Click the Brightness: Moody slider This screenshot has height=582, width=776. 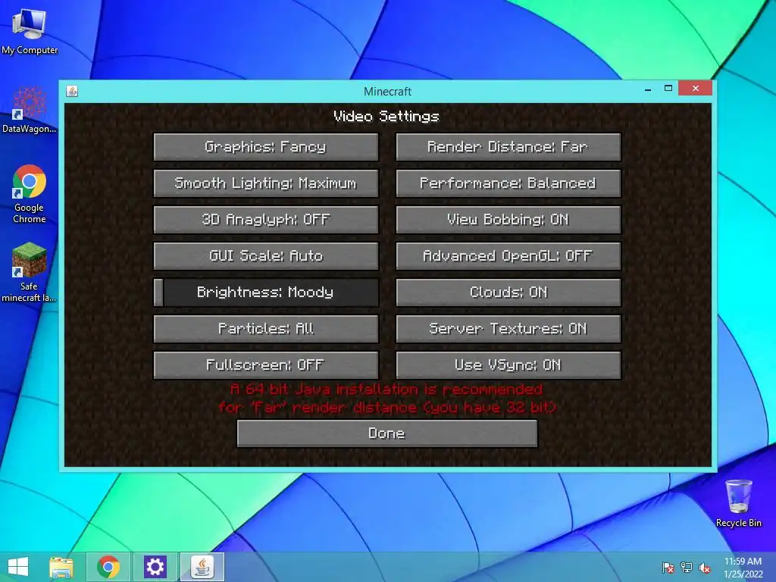[266, 293]
